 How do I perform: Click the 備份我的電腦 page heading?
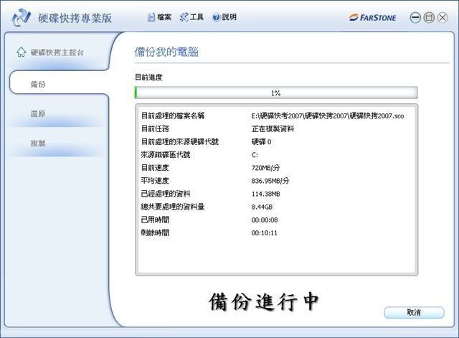point(166,52)
